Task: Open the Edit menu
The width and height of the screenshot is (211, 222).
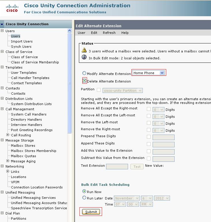Action: (94, 33)
